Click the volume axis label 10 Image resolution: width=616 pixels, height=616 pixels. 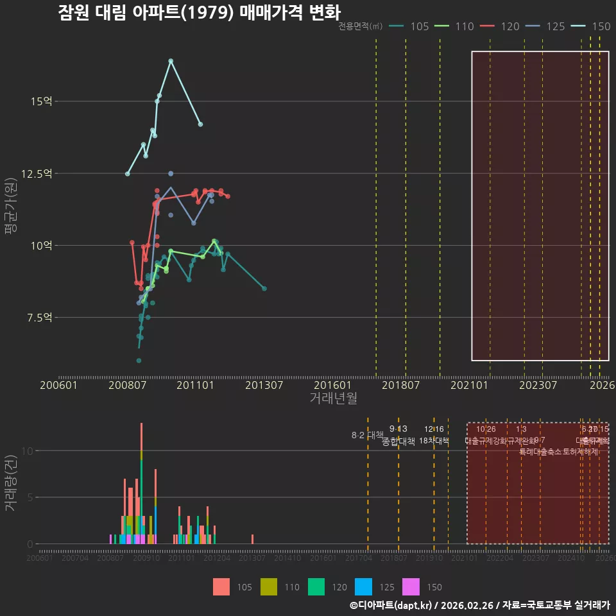pos(28,450)
